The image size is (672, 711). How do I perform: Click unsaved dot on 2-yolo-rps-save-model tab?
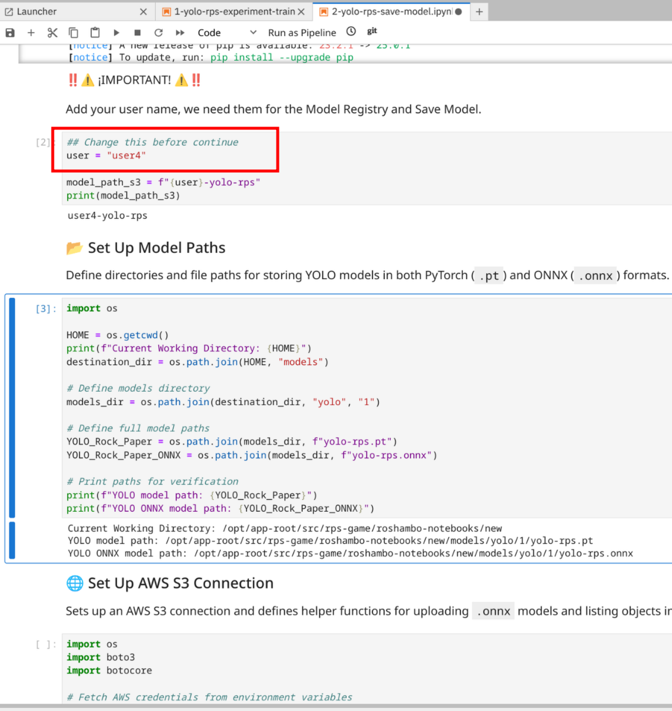[x=459, y=12]
